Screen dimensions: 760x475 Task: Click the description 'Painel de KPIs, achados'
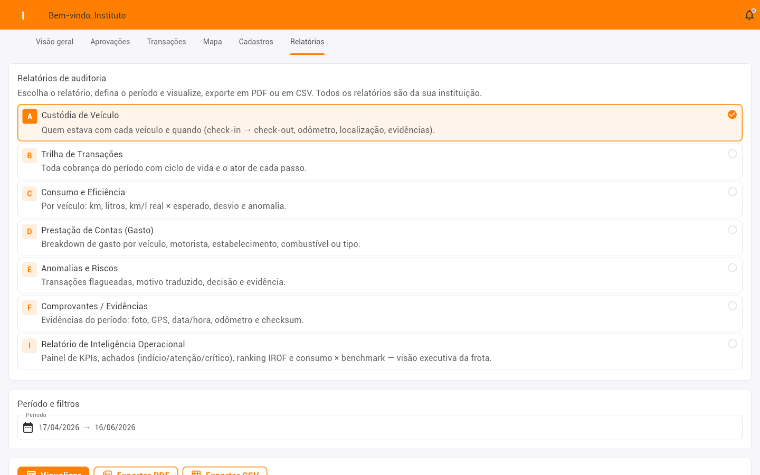coord(267,358)
